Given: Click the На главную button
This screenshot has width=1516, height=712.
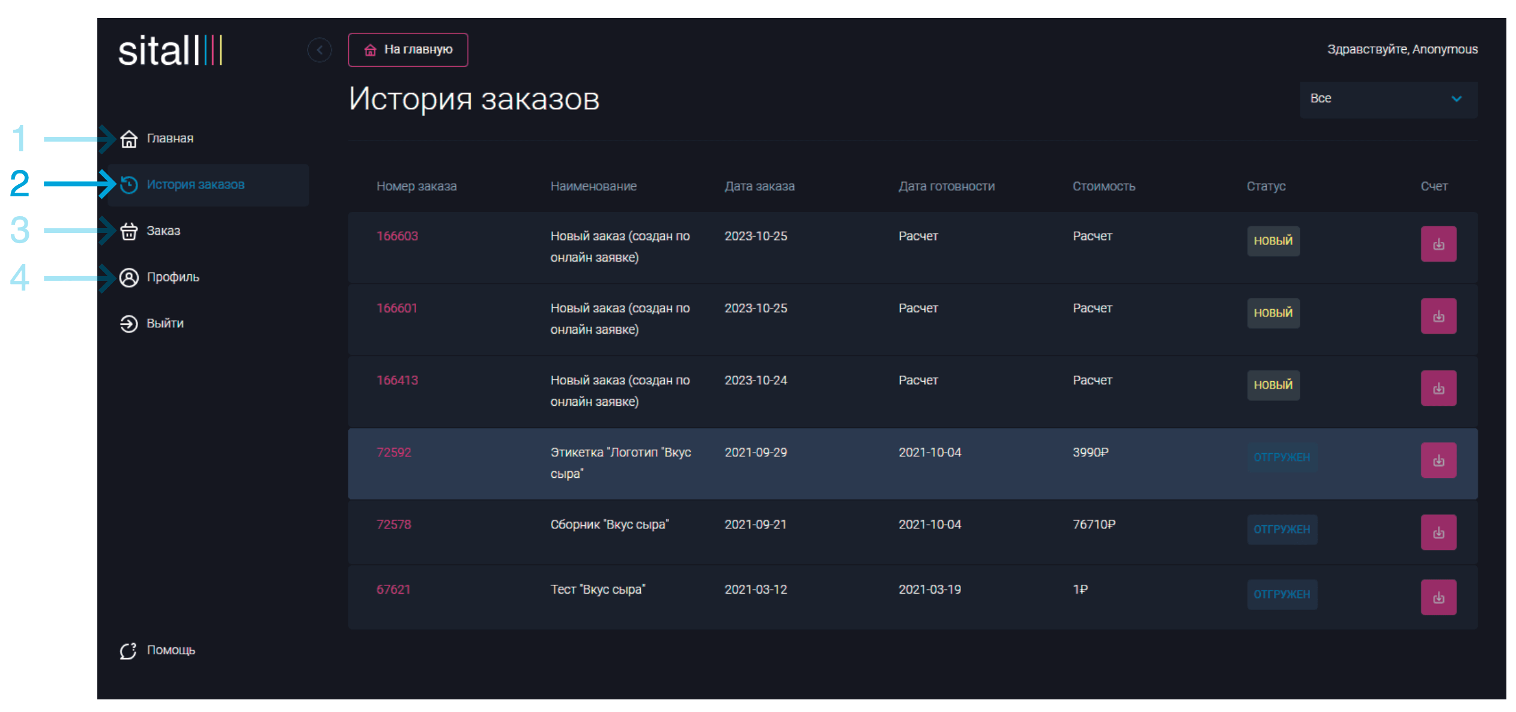Looking at the screenshot, I should click(408, 50).
